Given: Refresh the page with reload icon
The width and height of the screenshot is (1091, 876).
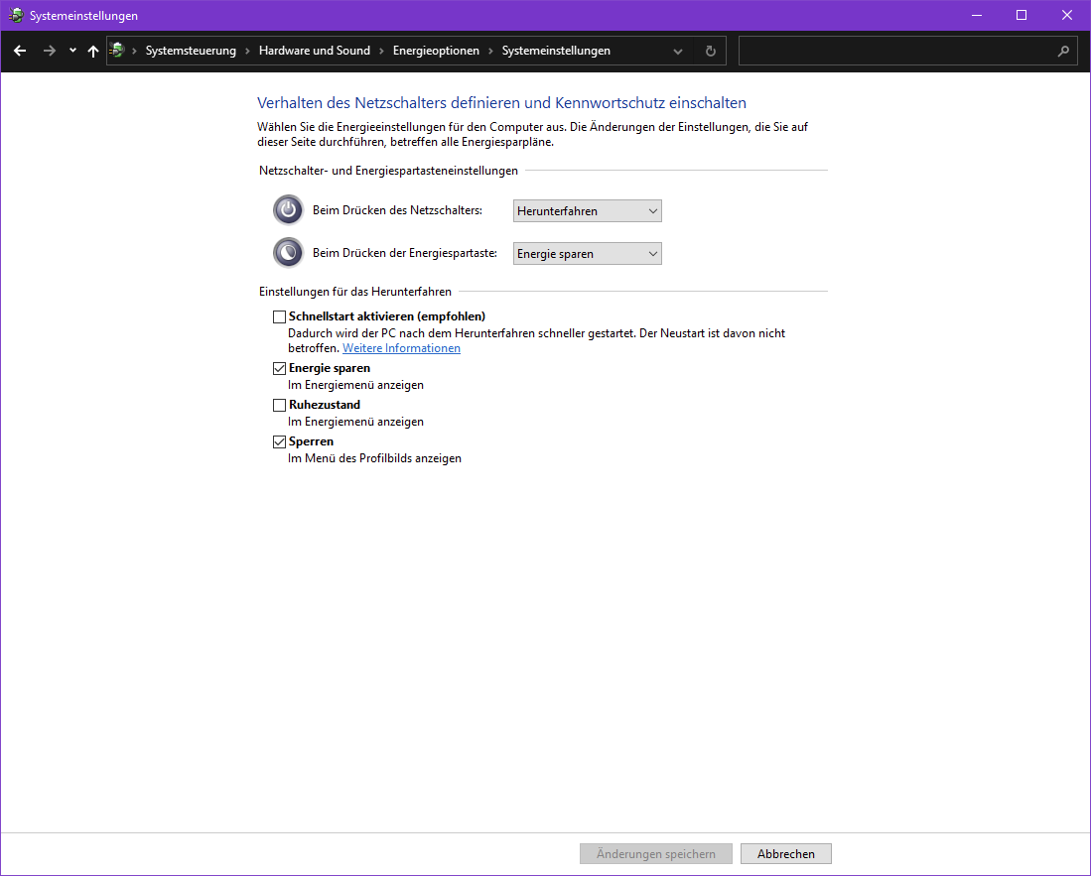Looking at the screenshot, I should pyautogui.click(x=711, y=51).
